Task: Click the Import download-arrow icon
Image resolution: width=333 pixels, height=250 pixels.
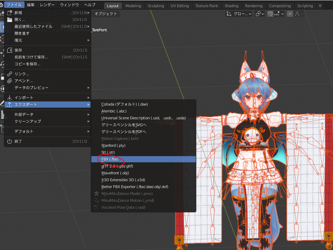Action: pos(10,98)
